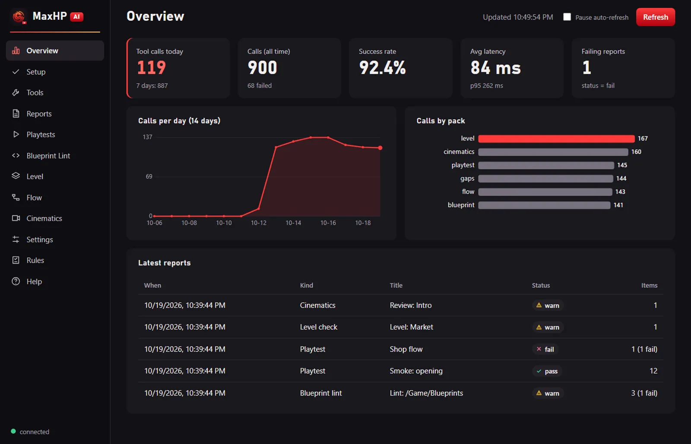691x444 pixels.
Task: Click the Cinematics camera icon
Action: point(16,218)
